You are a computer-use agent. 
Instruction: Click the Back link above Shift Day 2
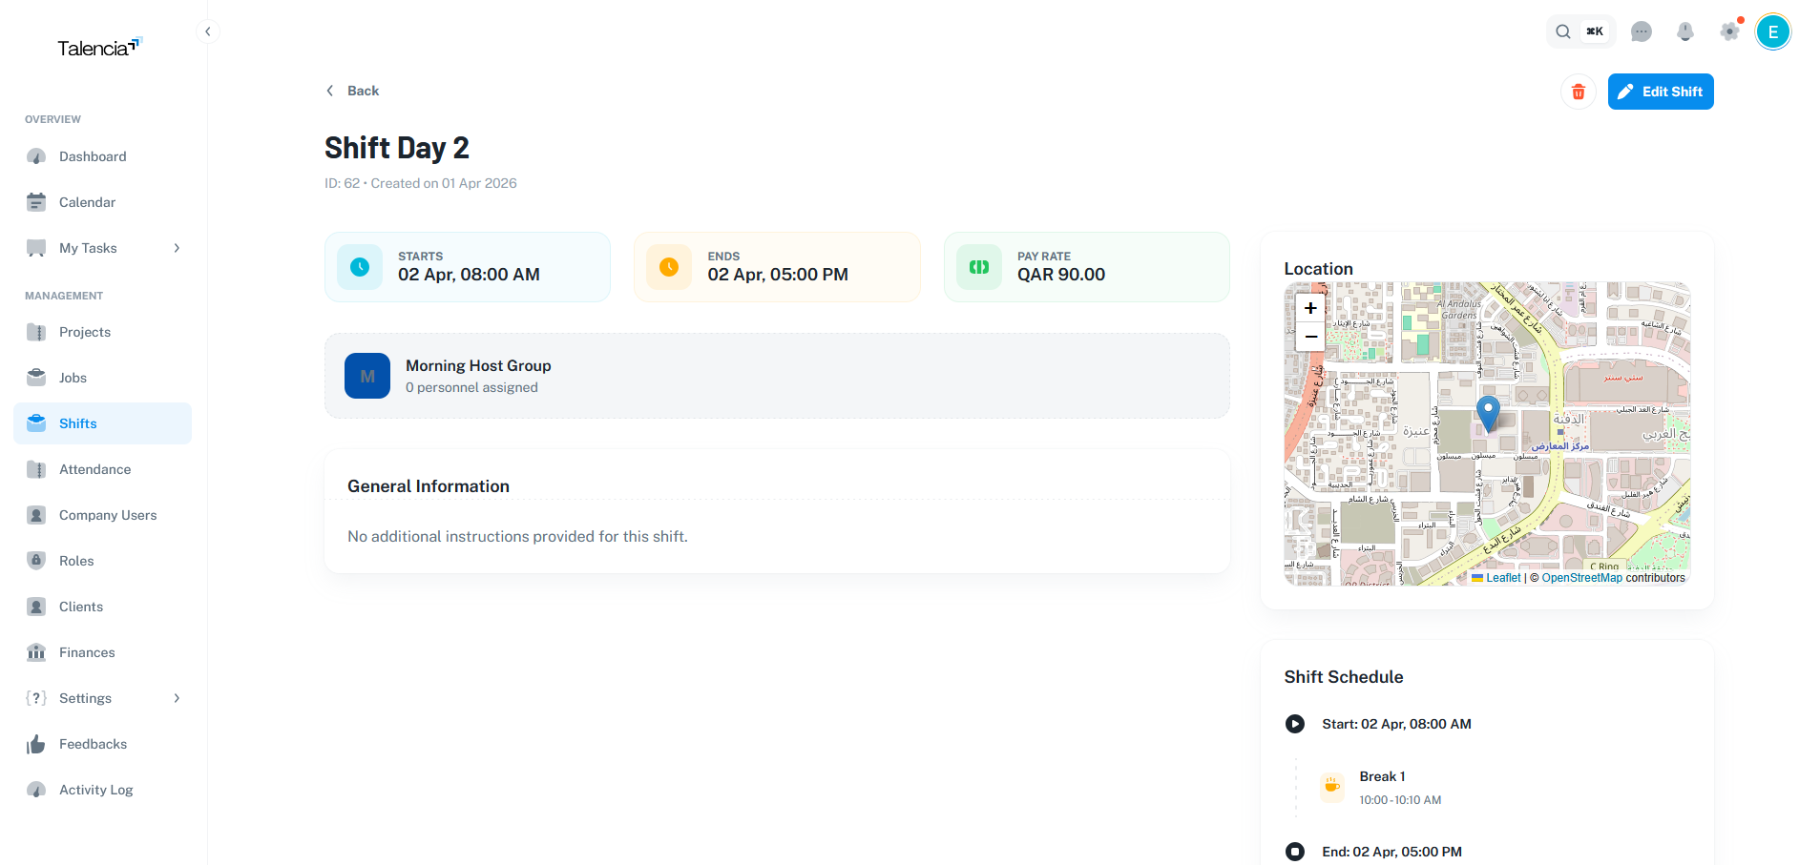(x=351, y=90)
